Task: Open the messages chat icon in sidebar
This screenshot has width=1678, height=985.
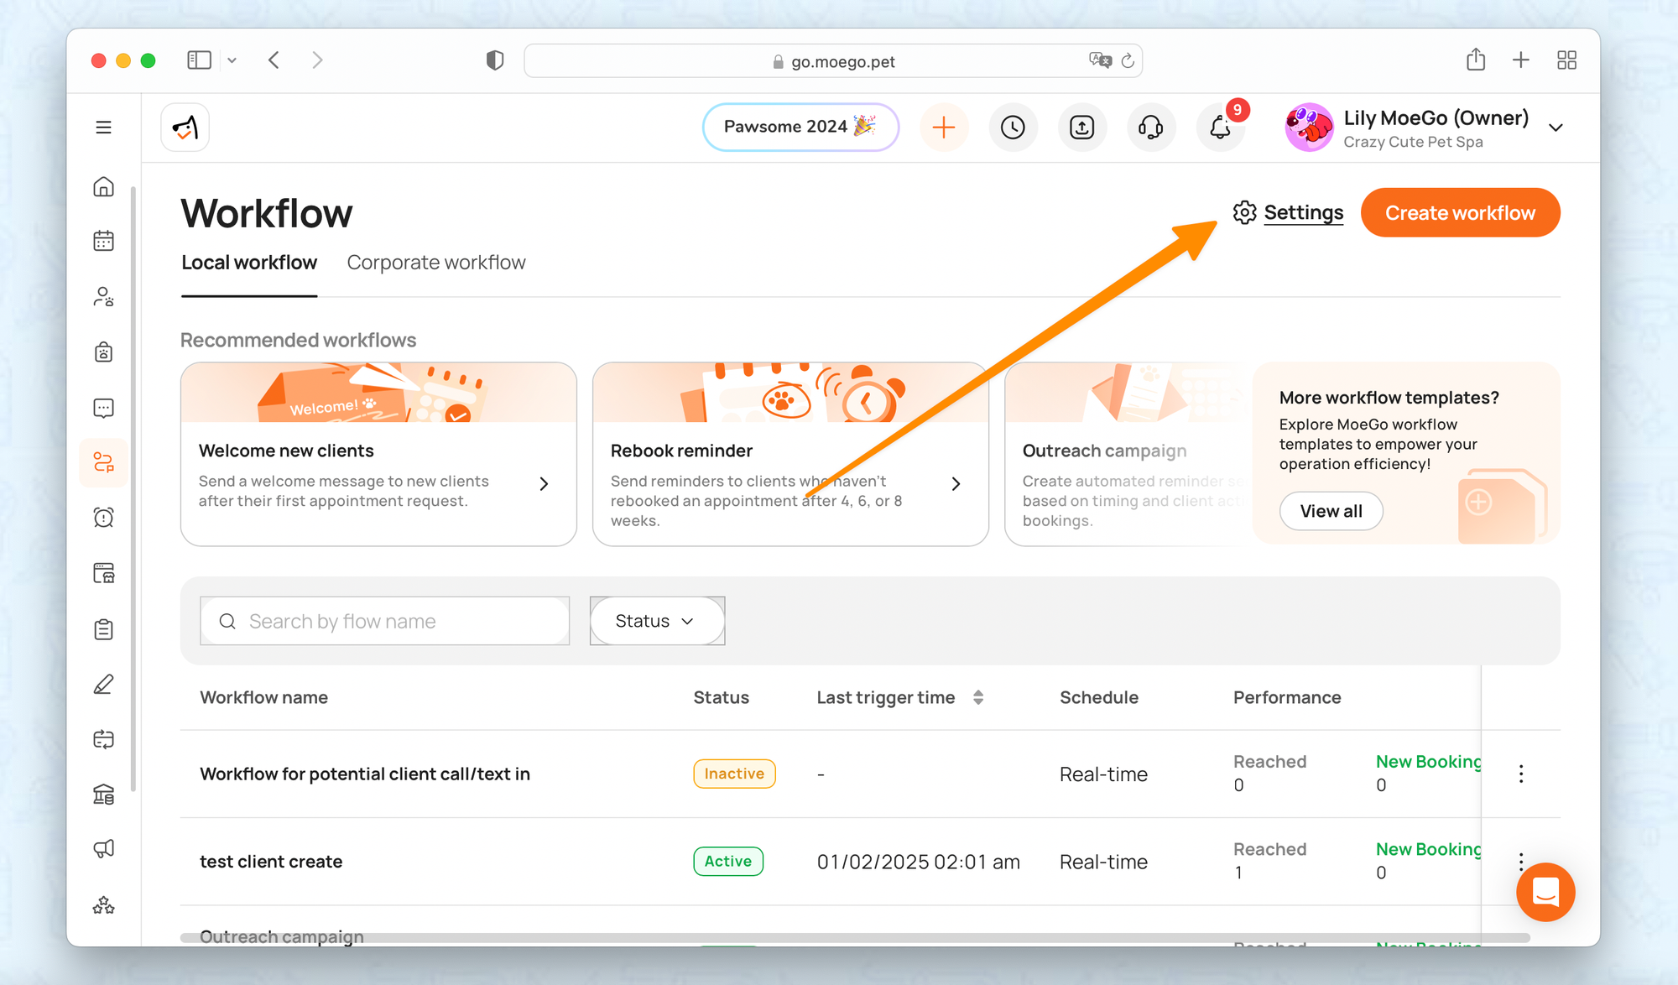Action: click(103, 408)
